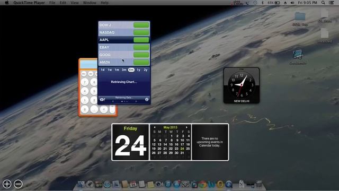The image size is (339, 191).
Task: Select the 6m chart range
Action: (131, 70)
